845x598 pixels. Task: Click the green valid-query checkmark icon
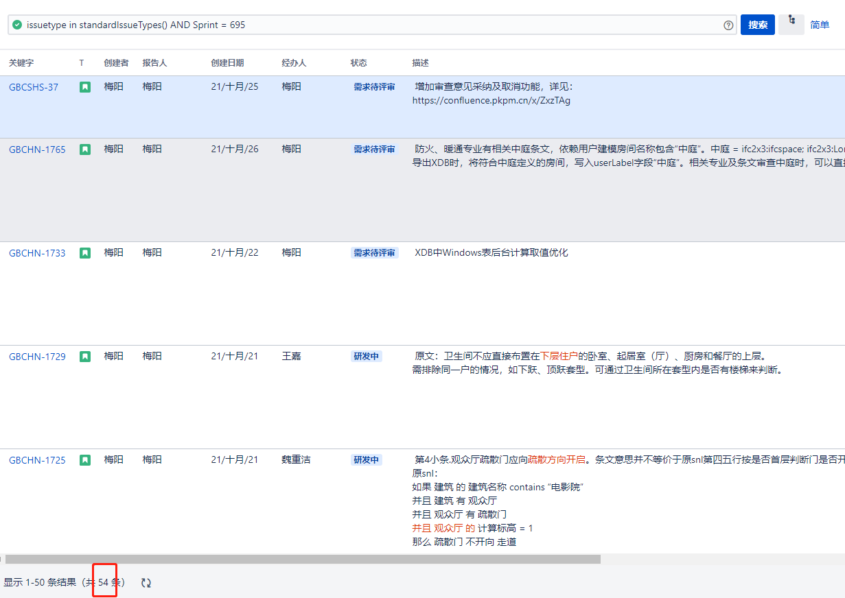tap(17, 25)
